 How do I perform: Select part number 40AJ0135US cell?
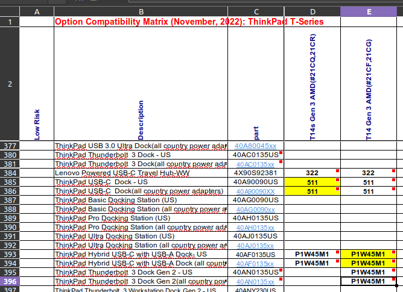coord(256,237)
